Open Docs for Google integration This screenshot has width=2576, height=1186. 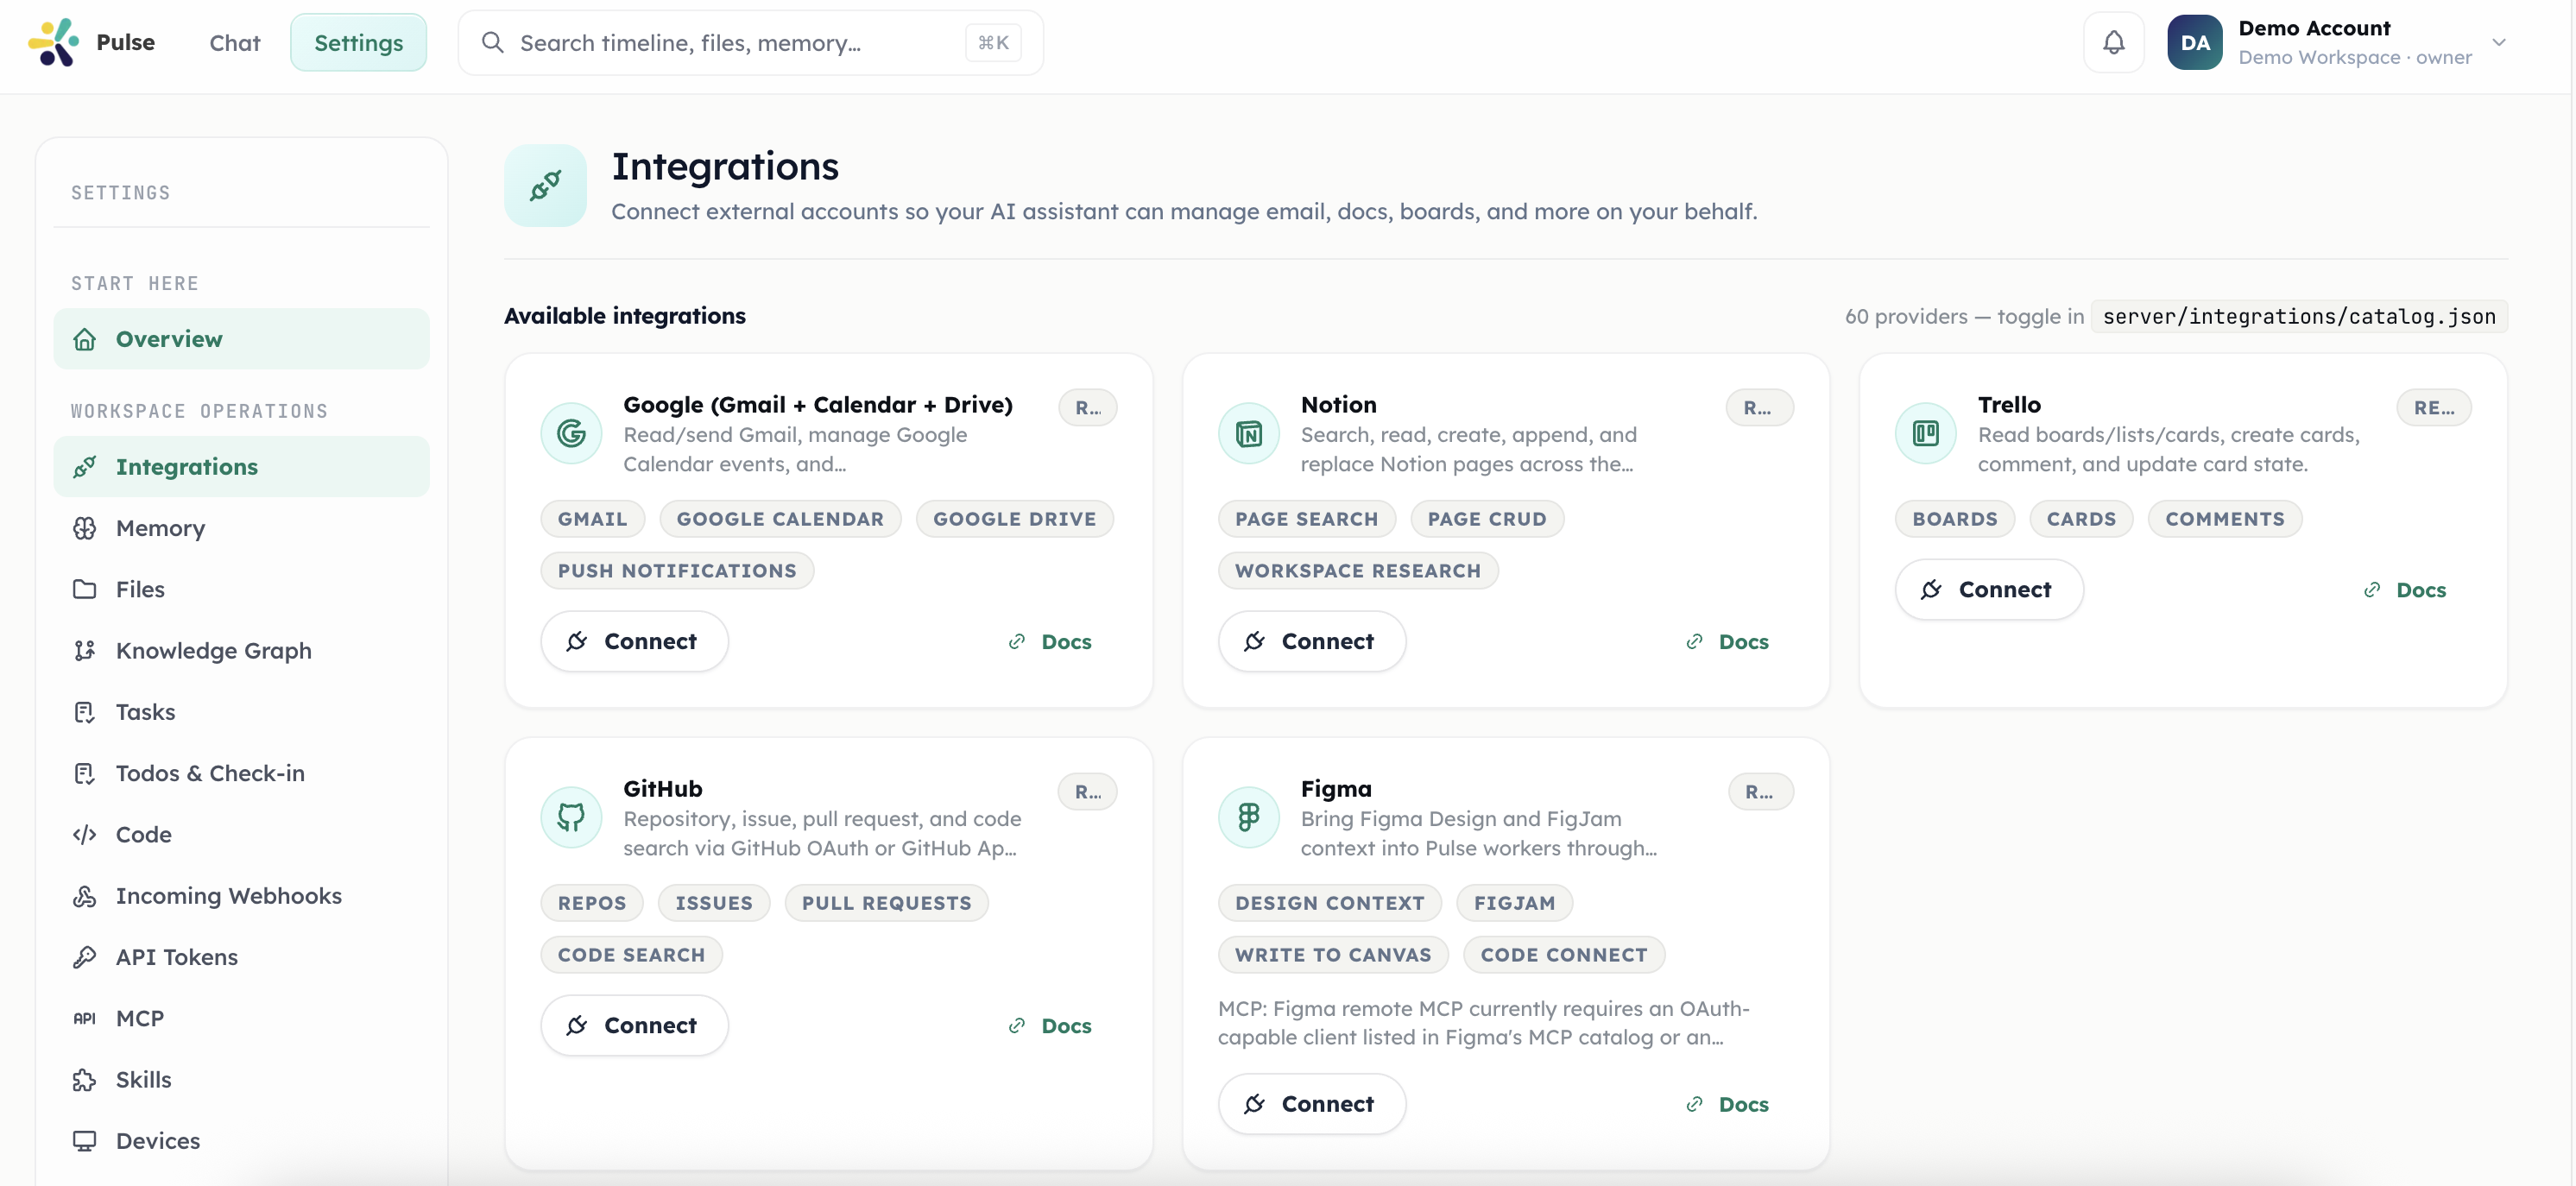point(1049,641)
